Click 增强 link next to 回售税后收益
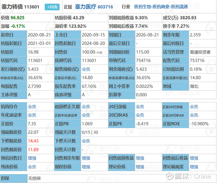 click(x=194, y=158)
